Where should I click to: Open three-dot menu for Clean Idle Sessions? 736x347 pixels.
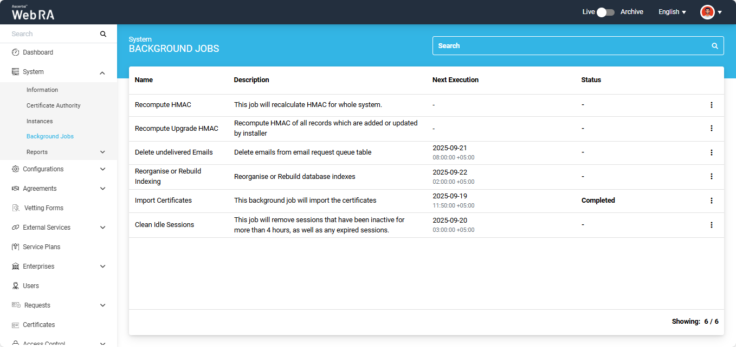click(x=712, y=225)
